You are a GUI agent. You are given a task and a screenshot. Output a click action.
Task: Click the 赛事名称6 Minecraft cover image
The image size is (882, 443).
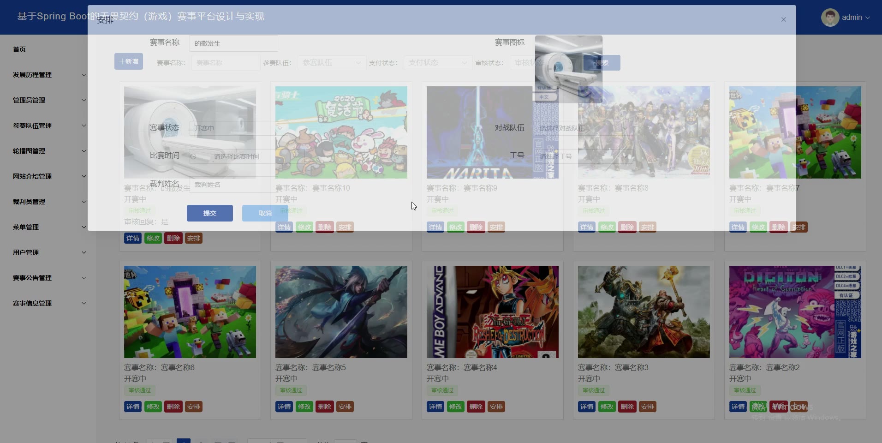point(190,312)
